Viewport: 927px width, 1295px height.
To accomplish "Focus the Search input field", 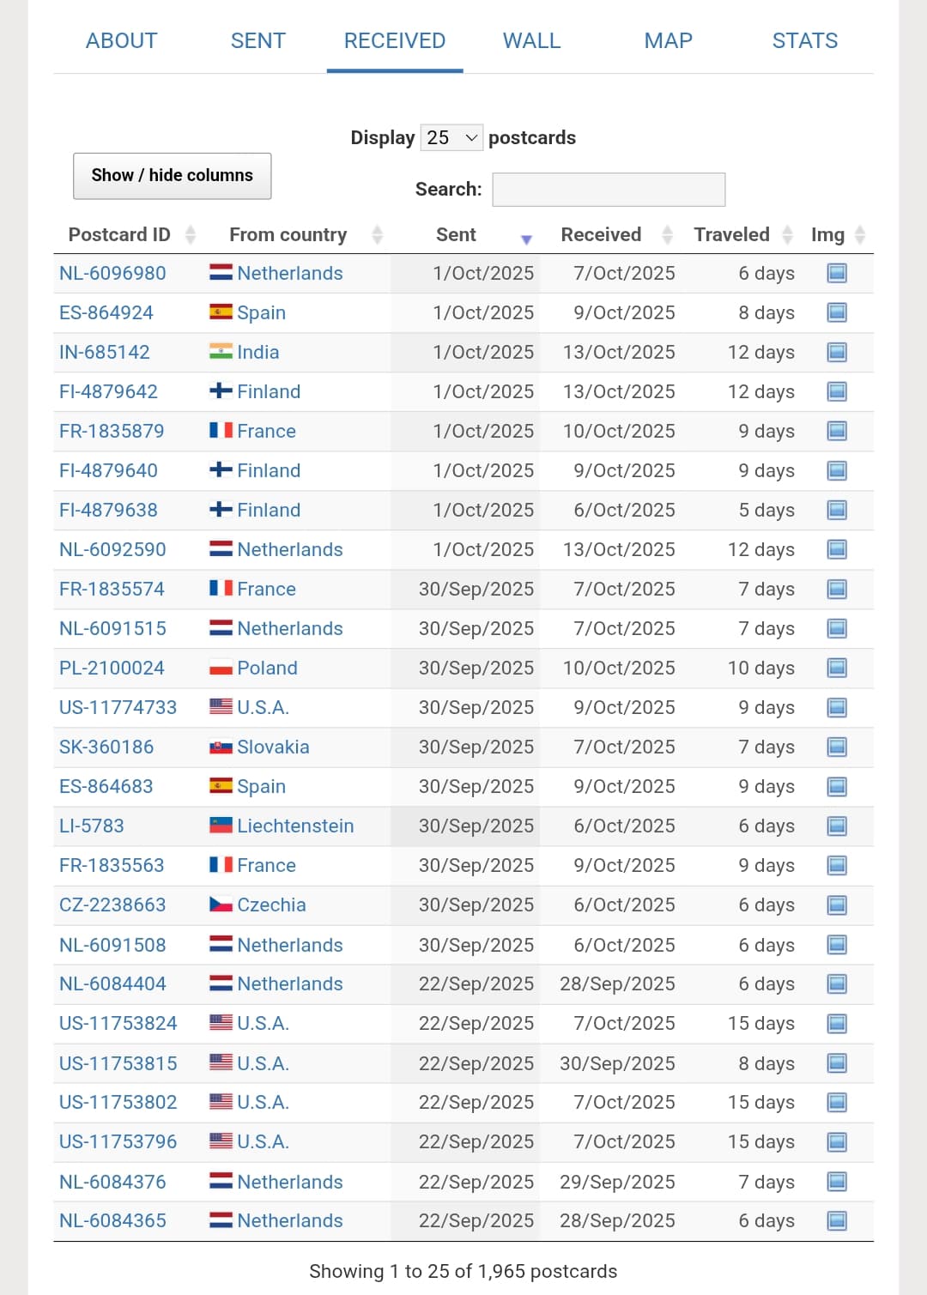I will [609, 190].
